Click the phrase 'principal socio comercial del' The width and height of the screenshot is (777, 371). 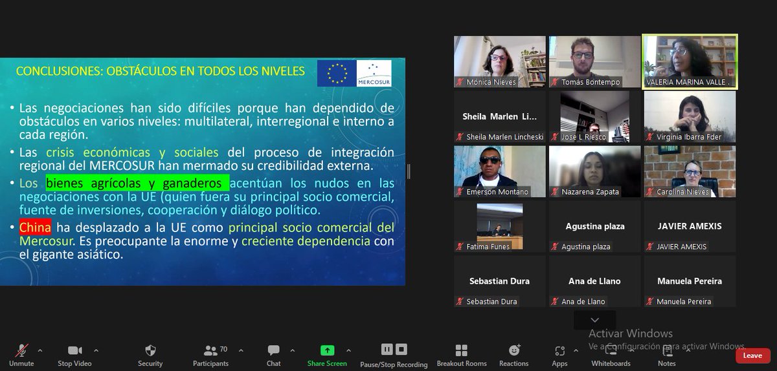coord(311,228)
